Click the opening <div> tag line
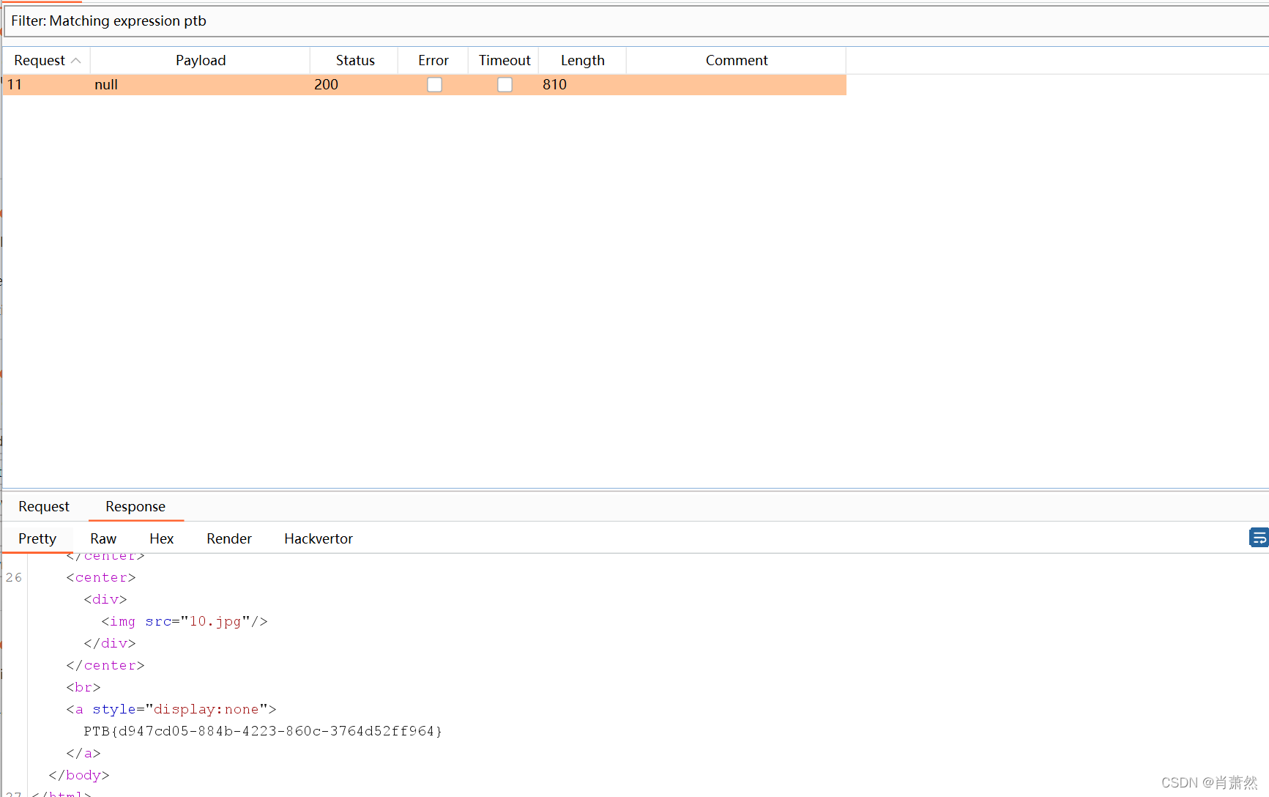Image resolution: width=1269 pixels, height=797 pixels. point(105,599)
